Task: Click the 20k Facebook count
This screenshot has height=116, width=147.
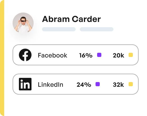Action: point(118,55)
